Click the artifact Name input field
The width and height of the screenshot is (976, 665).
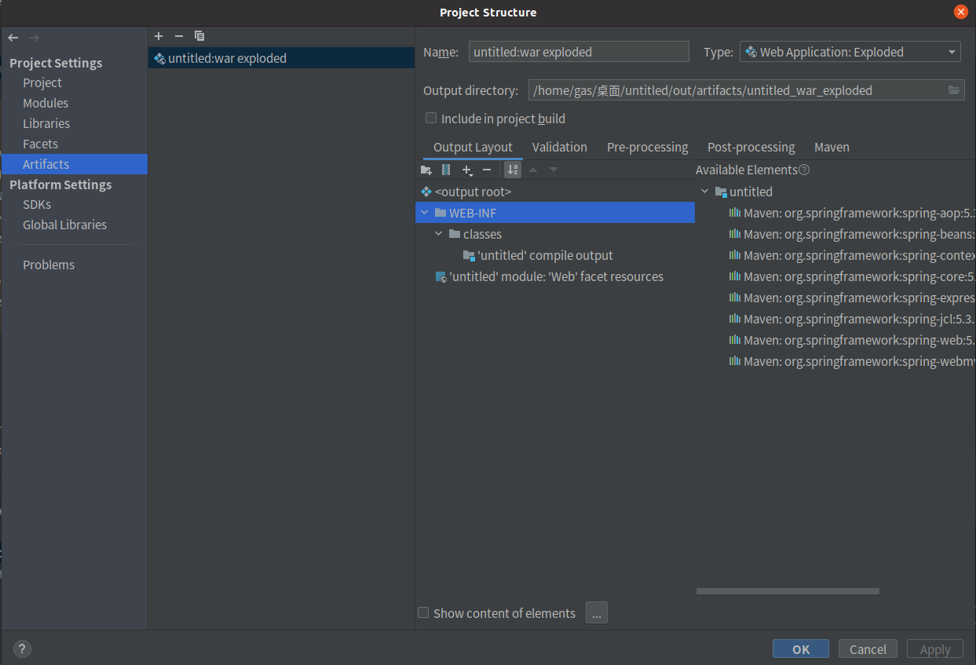click(579, 52)
